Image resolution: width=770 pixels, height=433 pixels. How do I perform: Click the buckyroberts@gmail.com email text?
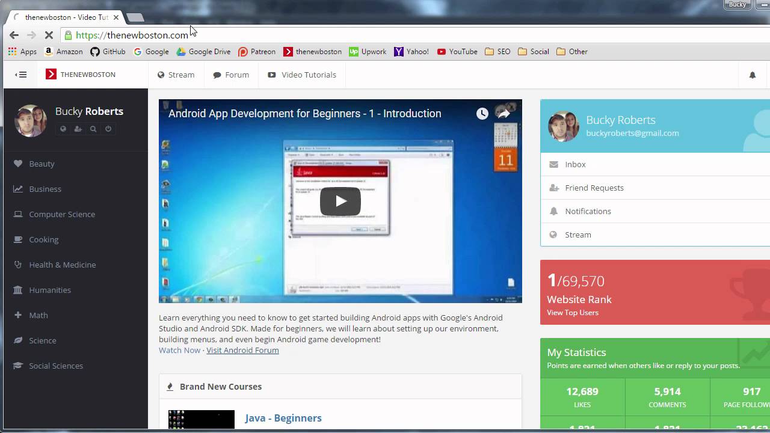(x=632, y=134)
